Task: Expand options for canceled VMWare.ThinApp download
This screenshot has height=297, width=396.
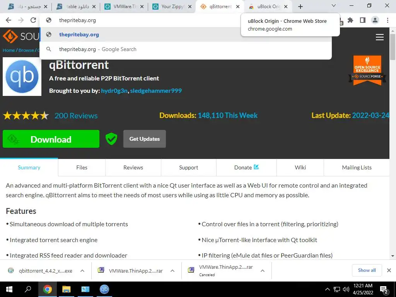Action: tap(263, 271)
